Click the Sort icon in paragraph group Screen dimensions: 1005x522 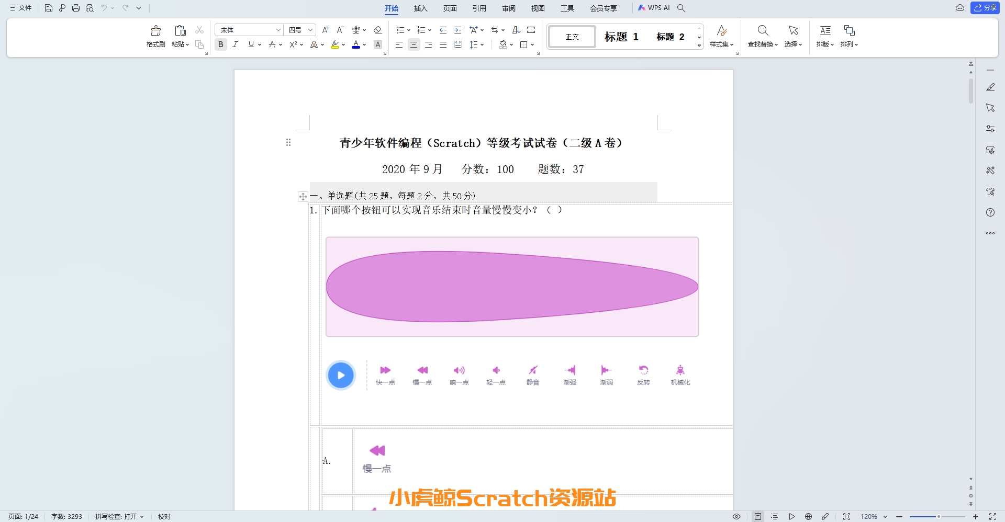(516, 30)
